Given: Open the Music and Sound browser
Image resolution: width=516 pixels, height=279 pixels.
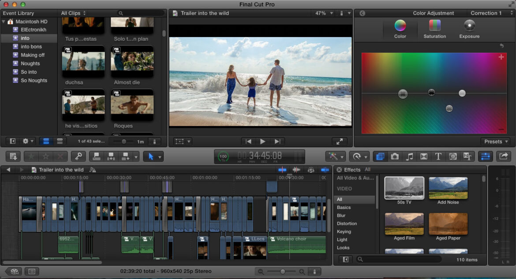Looking at the screenshot, I should (409, 156).
